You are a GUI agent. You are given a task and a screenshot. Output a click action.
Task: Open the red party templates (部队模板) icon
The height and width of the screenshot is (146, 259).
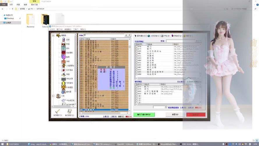tap(64, 53)
